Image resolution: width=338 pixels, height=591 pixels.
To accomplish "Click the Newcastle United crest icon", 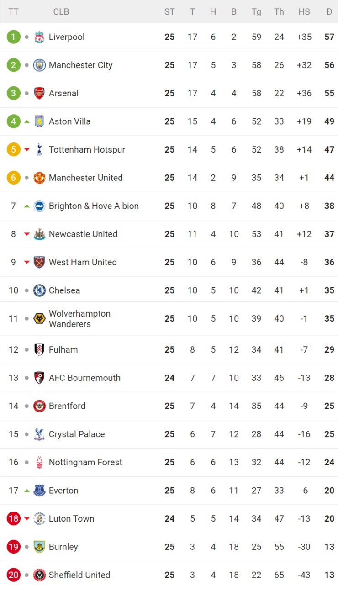I will [x=40, y=234].
